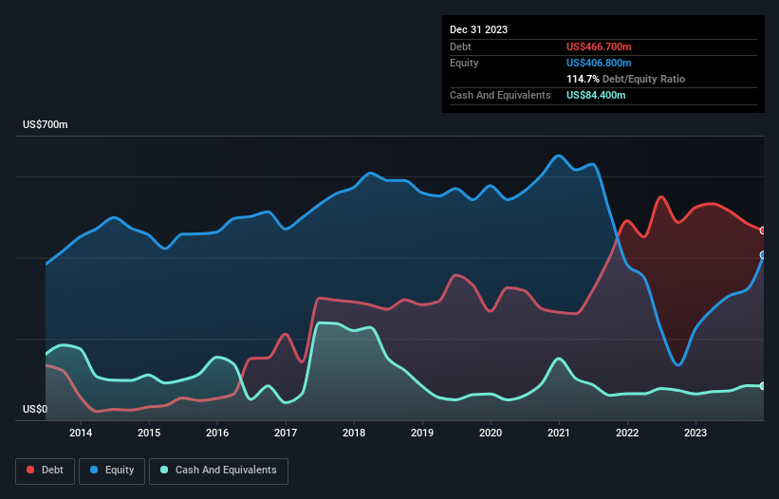Click the blue Equity legend dot

click(x=94, y=470)
